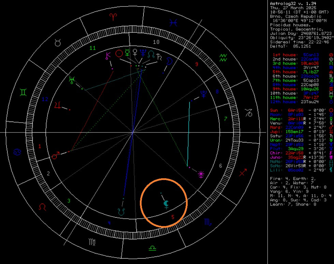
Task: Select the Gemini sign on left ring
Action: (23, 92)
